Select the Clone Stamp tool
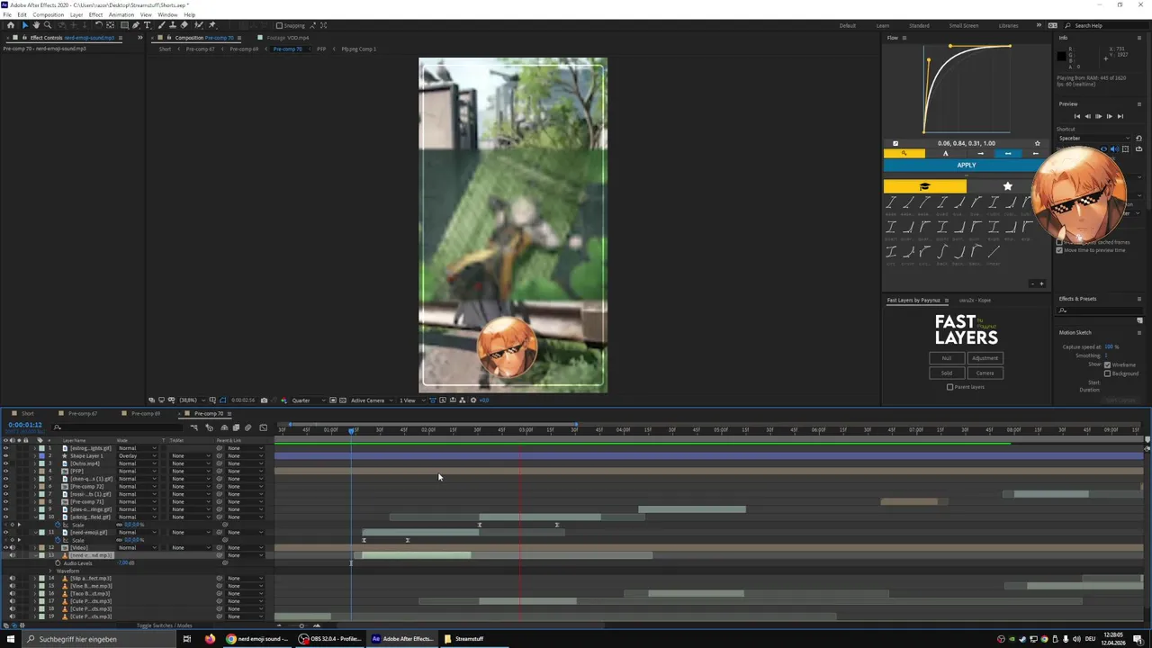Viewport: 1152px width, 648px height. 173,25
